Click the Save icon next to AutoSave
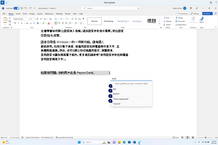Screen dimensions: 218x145 [x=22, y=8]
